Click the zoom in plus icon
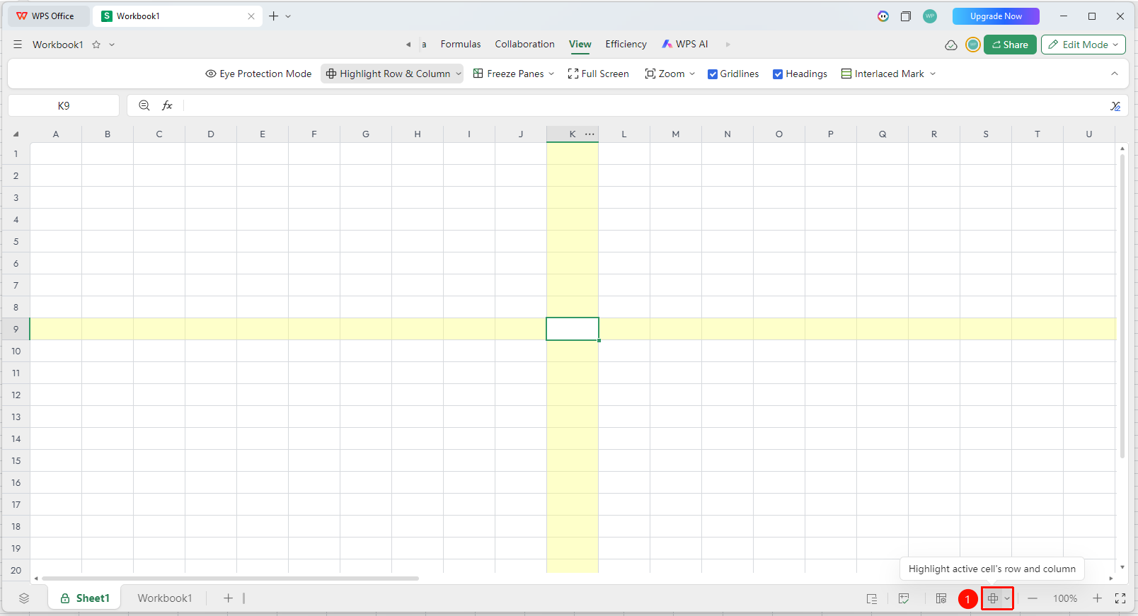 click(1097, 598)
